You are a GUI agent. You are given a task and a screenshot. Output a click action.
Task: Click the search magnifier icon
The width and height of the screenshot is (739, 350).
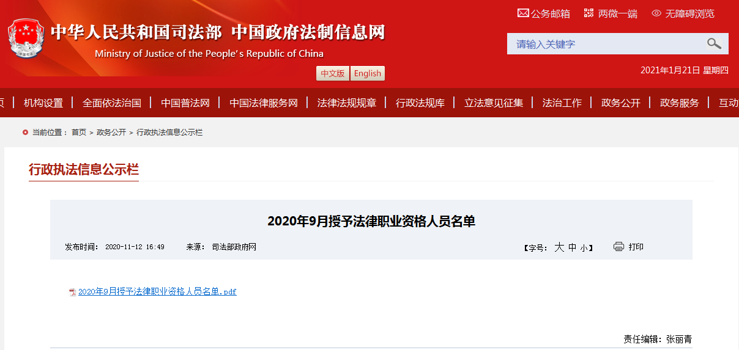coord(713,43)
